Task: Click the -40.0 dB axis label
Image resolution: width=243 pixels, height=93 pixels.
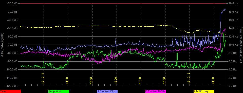Action: pos(12,20)
